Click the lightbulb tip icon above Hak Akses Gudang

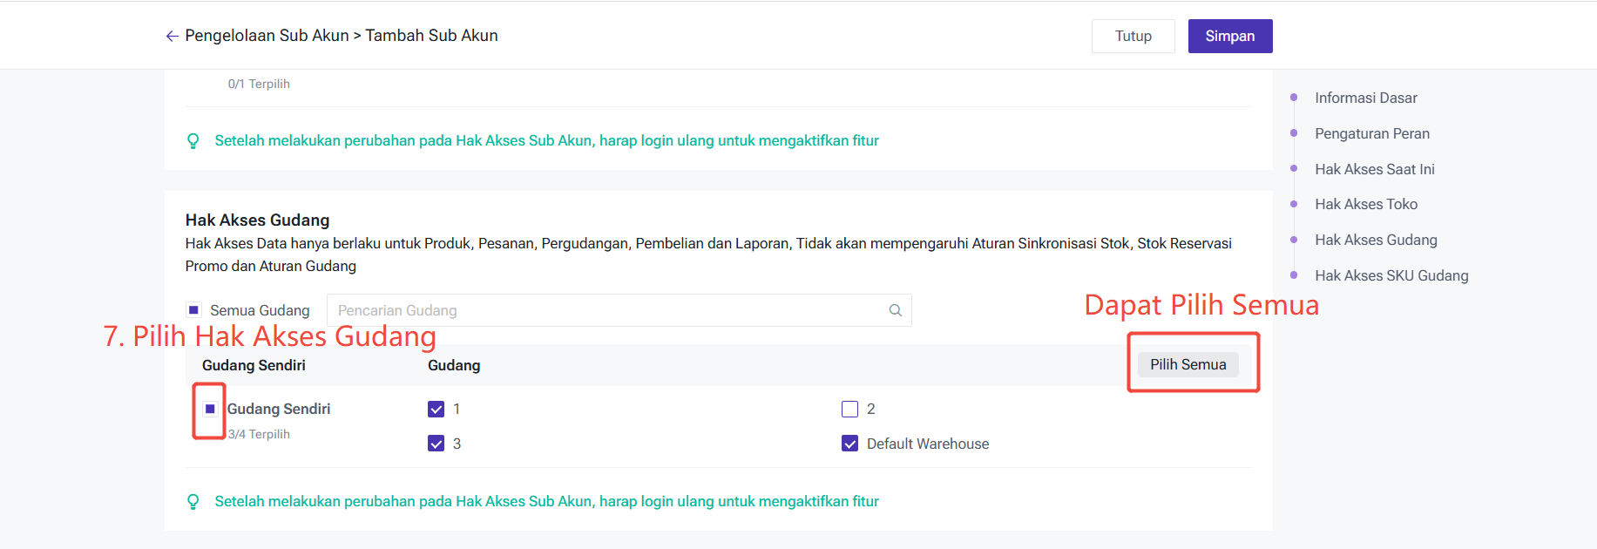[x=193, y=141]
